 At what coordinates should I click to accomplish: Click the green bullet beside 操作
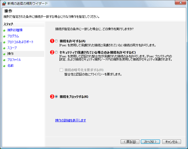4,54
